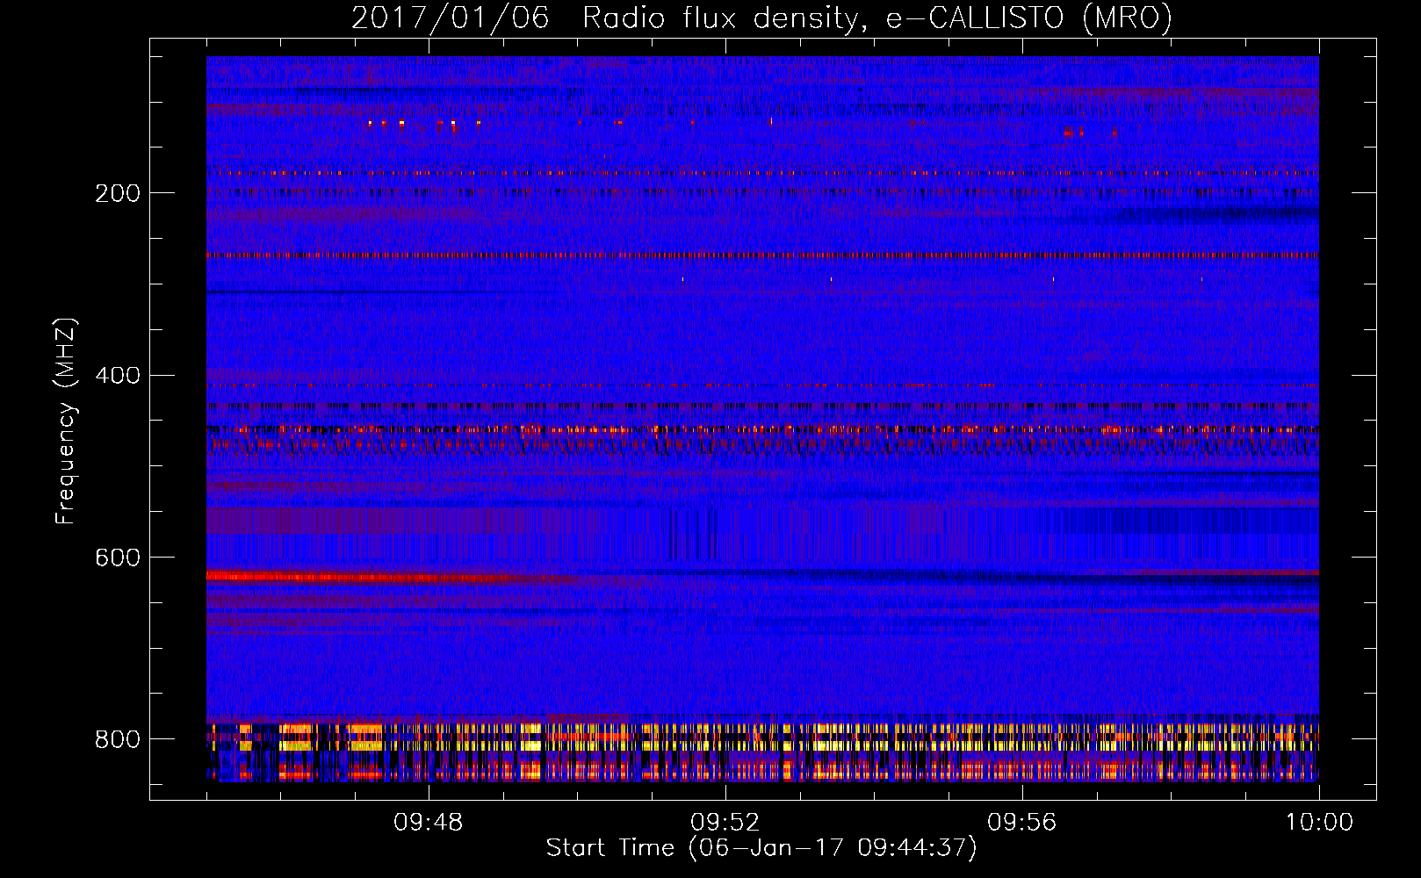This screenshot has height=878, width=1421.
Task: Click the 800 frequency tick label
Action: click(x=118, y=739)
